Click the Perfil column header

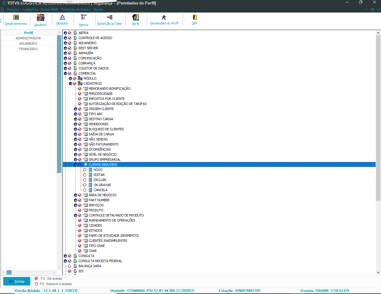click(28, 33)
